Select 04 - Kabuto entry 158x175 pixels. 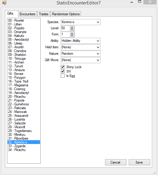(x=24, y=36)
